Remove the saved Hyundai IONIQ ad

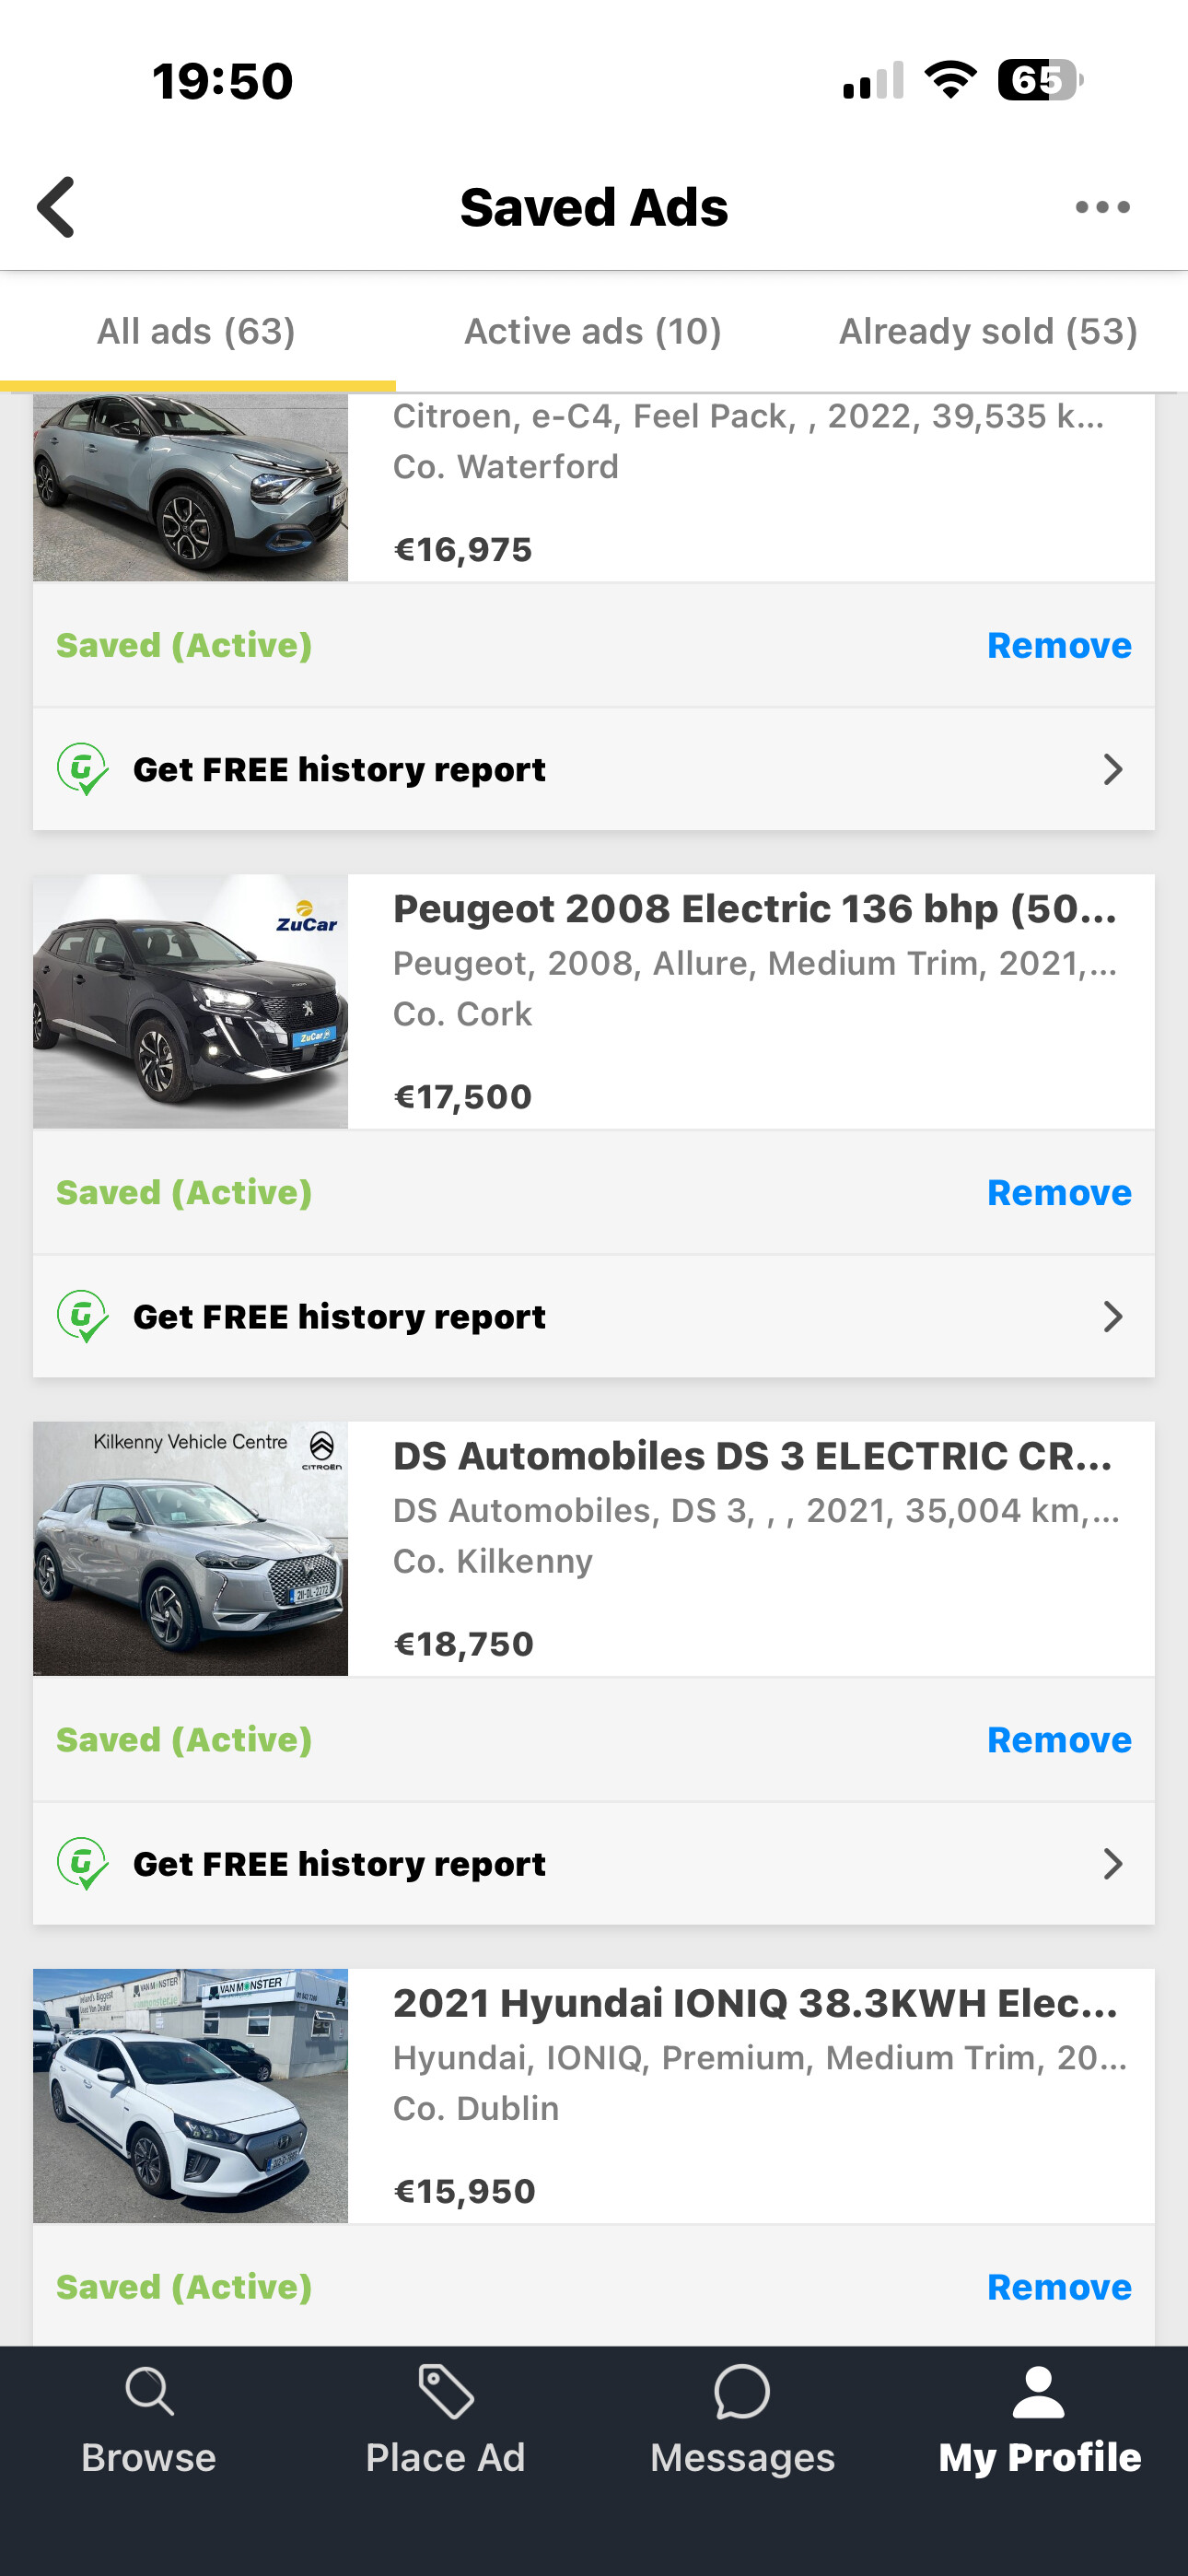point(1058,2286)
